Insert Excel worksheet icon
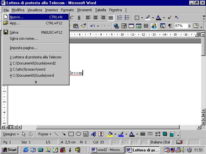Viewport: 206px width, 154px height. (x=139, y=26)
